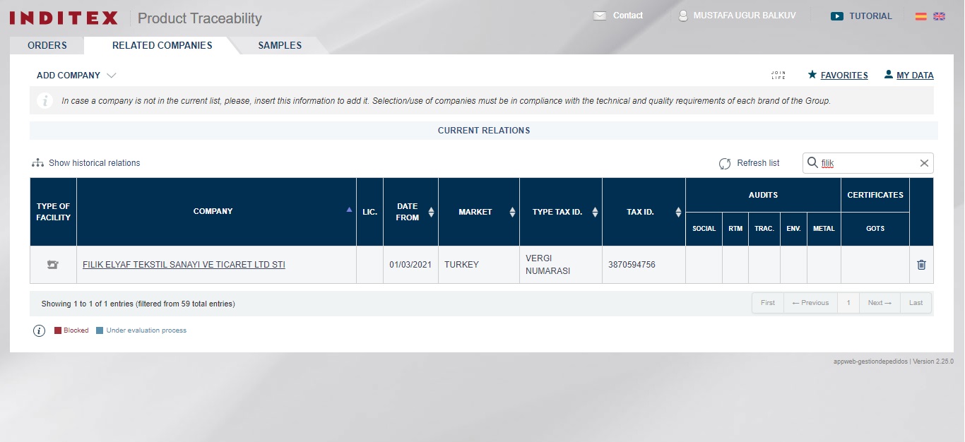
Task: Click the Previous pagination button
Action: tap(810, 303)
